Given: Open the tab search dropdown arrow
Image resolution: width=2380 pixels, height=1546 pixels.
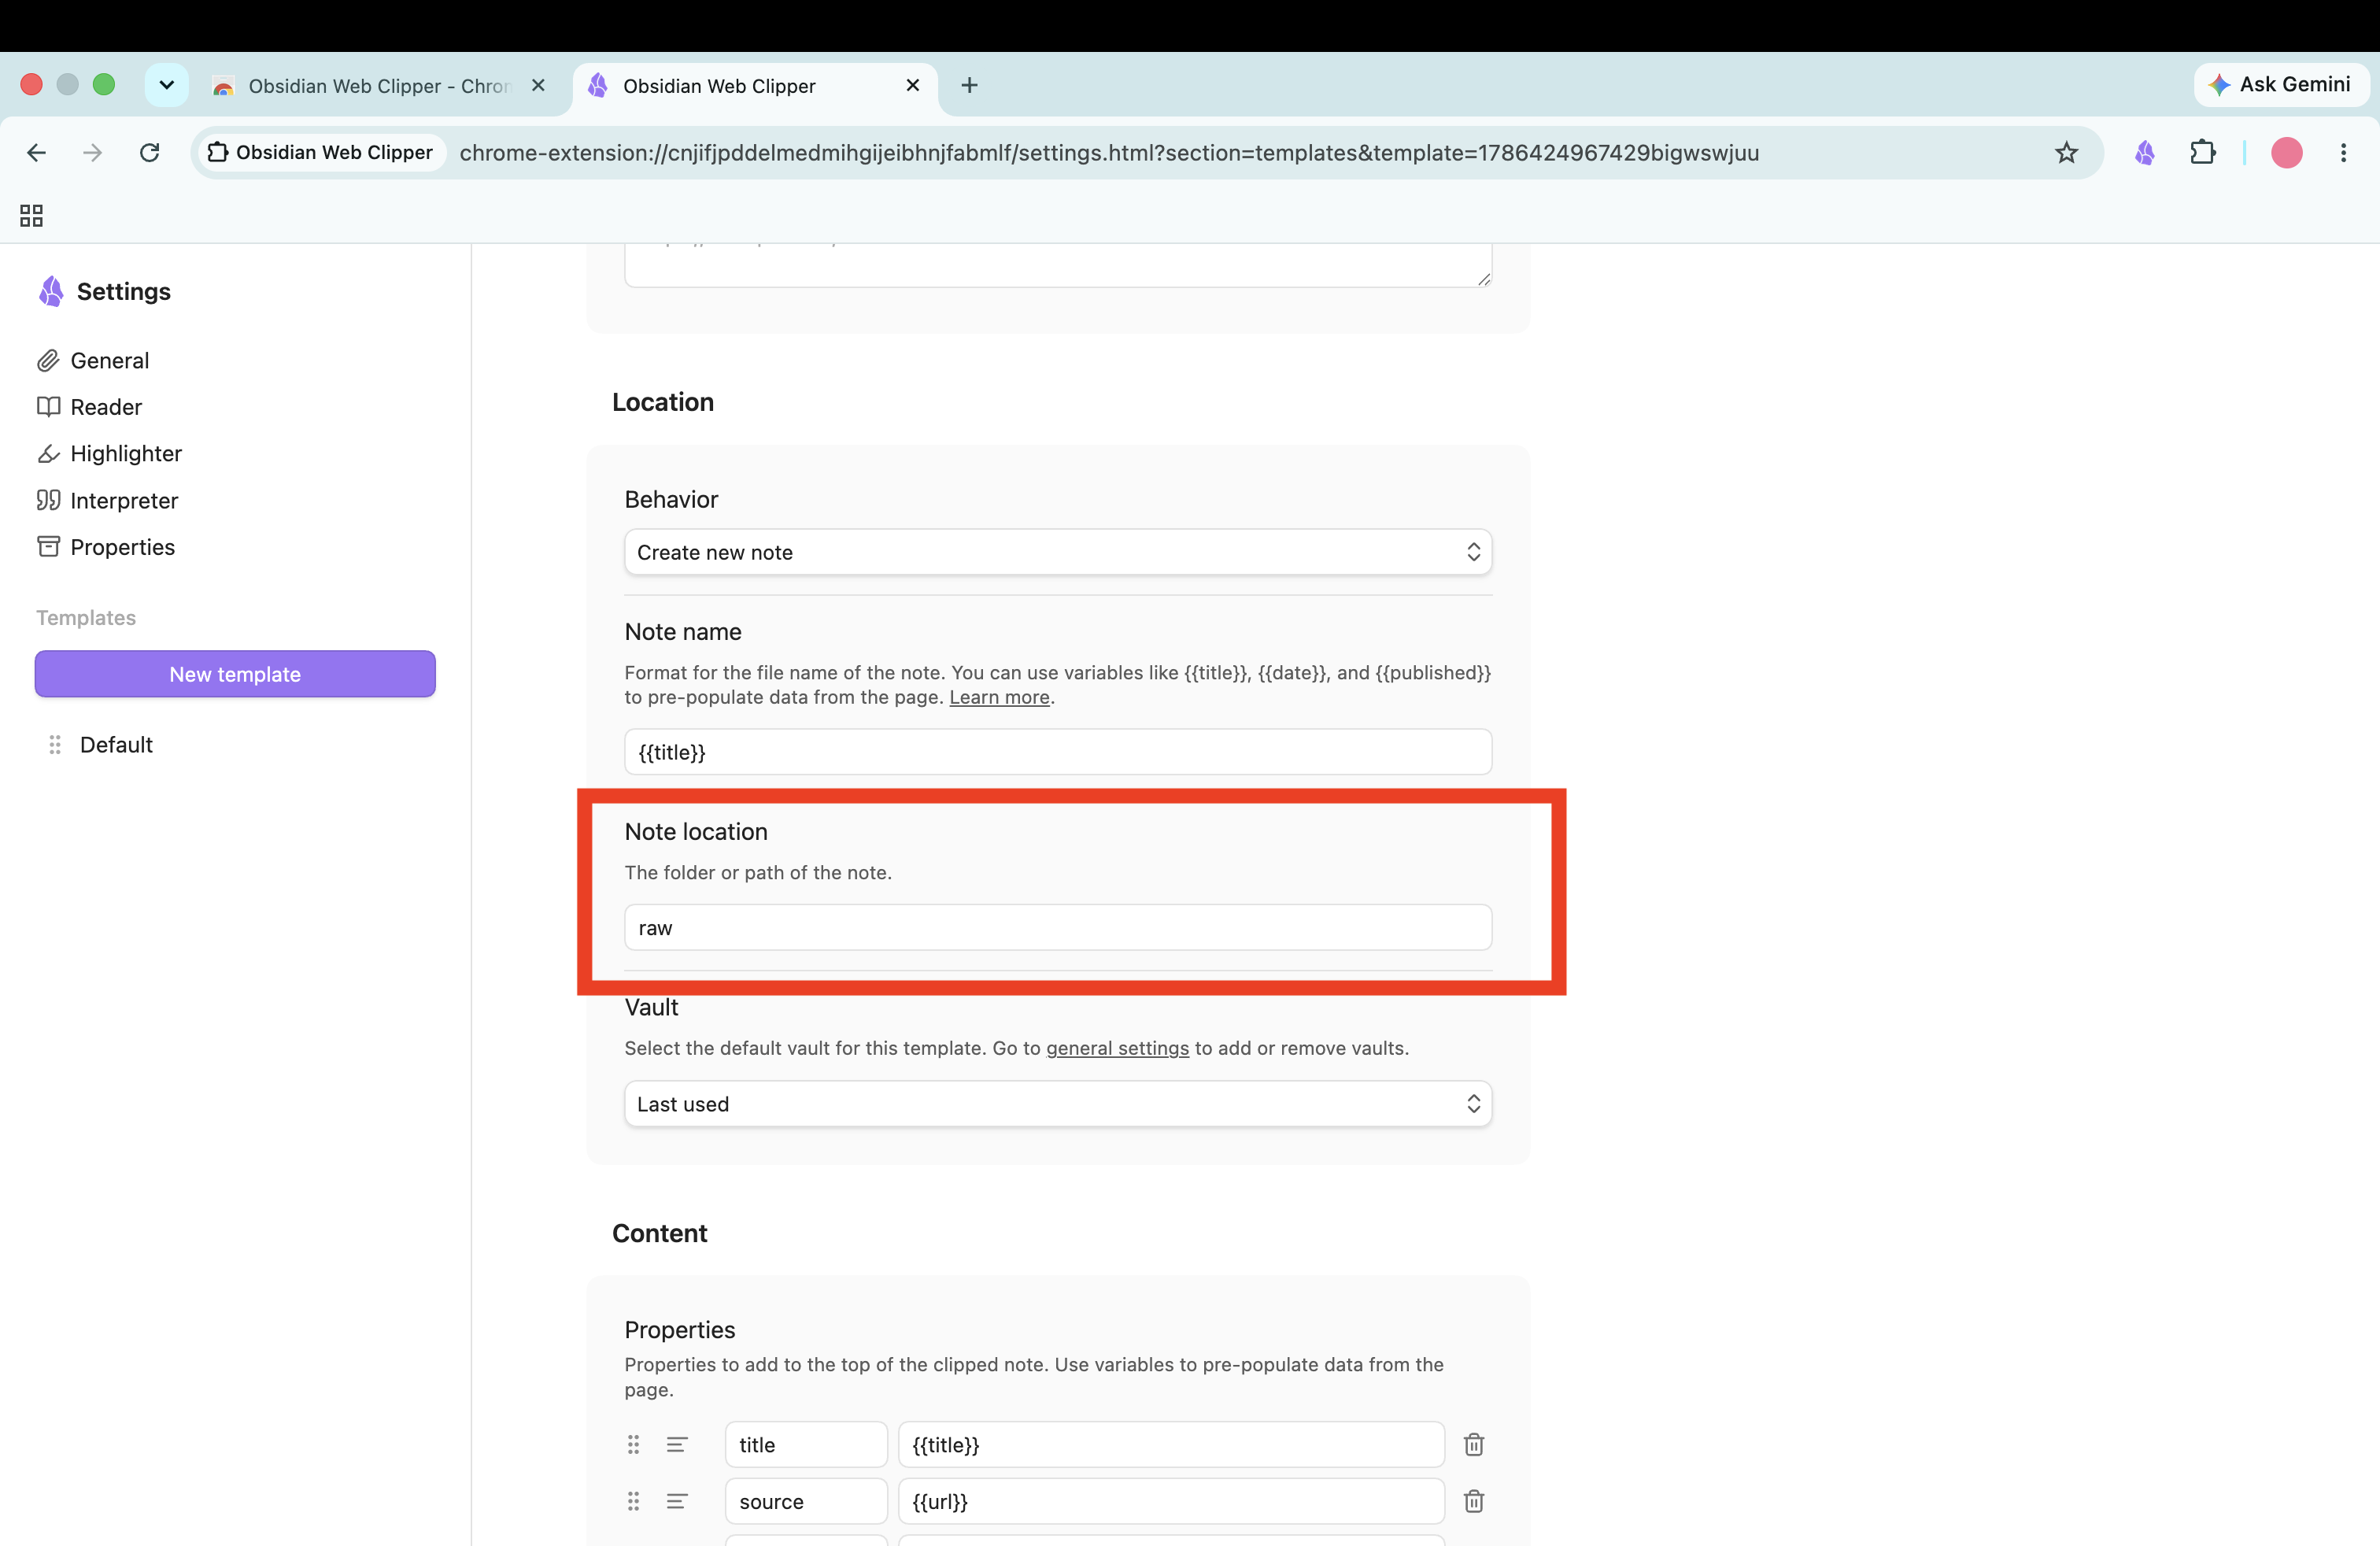Looking at the screenshot, I should click(x=167, y=85).
